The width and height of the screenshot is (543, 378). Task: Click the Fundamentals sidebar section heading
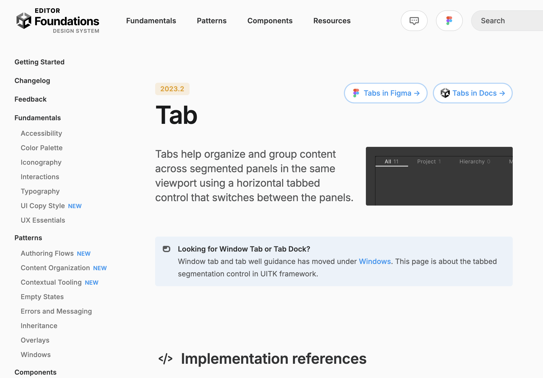point(37,118)
